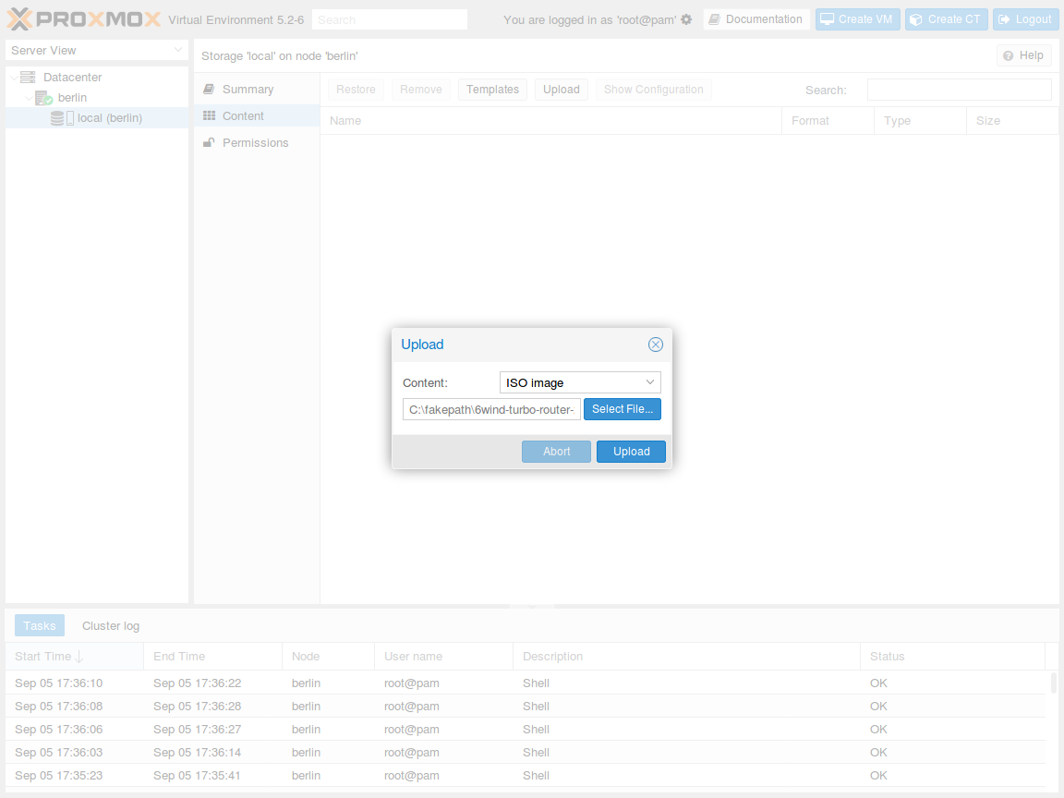Screen dimensions: 1064x798
Task: Click the Abort button
Action: pyautogui.click(x=556, y=452)
